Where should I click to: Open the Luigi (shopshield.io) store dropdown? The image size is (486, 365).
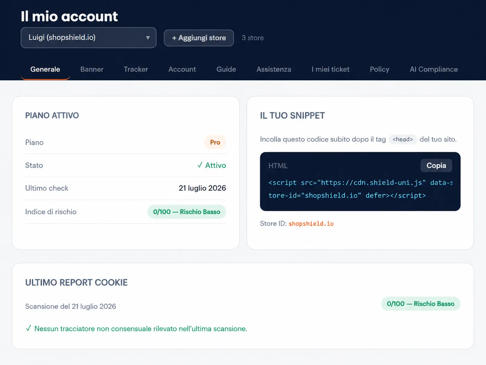(x=89, y=38)
